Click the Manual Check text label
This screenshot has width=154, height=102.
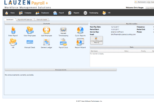[x=30, y=47]
